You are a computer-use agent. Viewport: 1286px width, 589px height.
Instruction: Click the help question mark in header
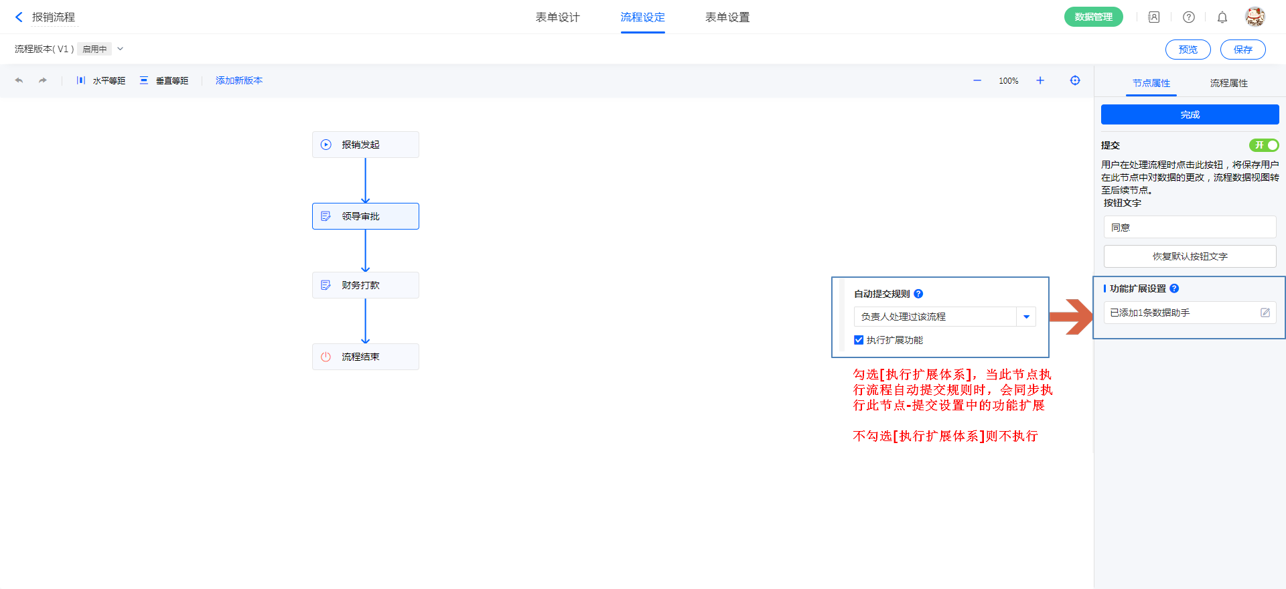pos(1189,17)
